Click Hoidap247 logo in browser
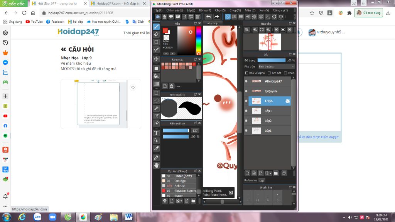395x222 pixels. [78, 32]
